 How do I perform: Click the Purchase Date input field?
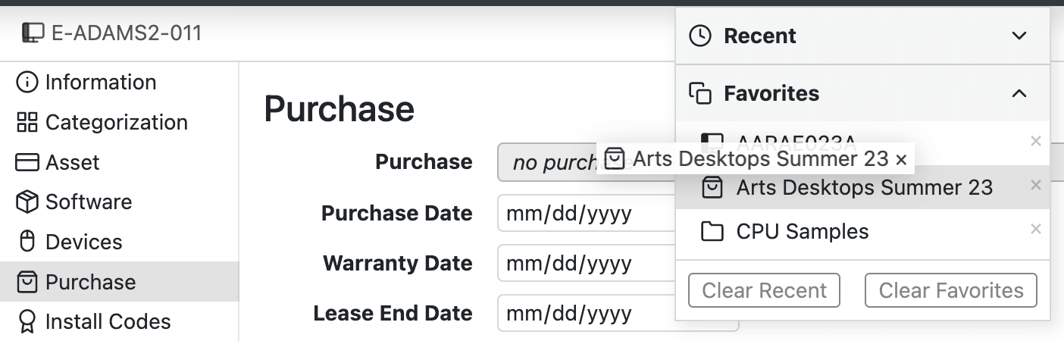click(584, 214)
